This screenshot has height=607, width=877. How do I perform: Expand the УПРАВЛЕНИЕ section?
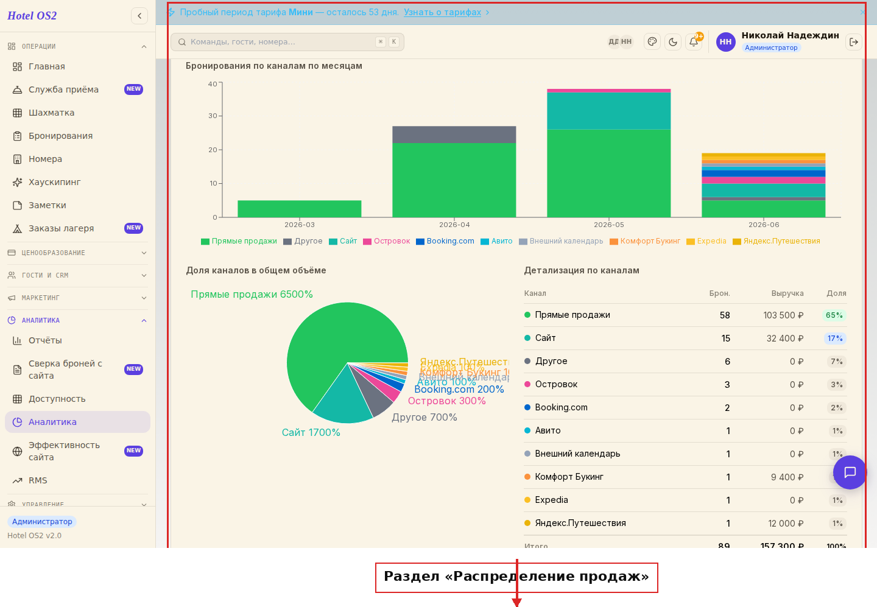[x=77, y=503]
